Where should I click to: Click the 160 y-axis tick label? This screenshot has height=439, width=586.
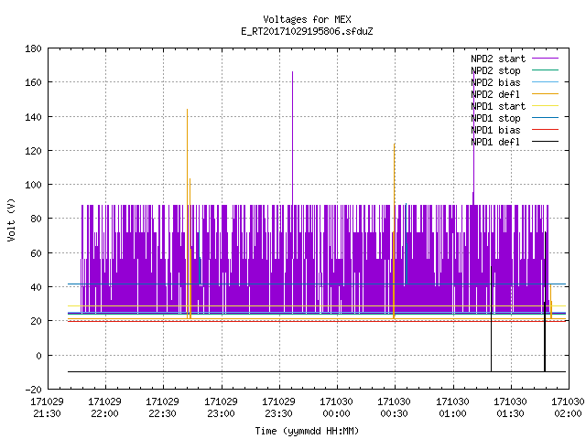click(x=33, y=82)
